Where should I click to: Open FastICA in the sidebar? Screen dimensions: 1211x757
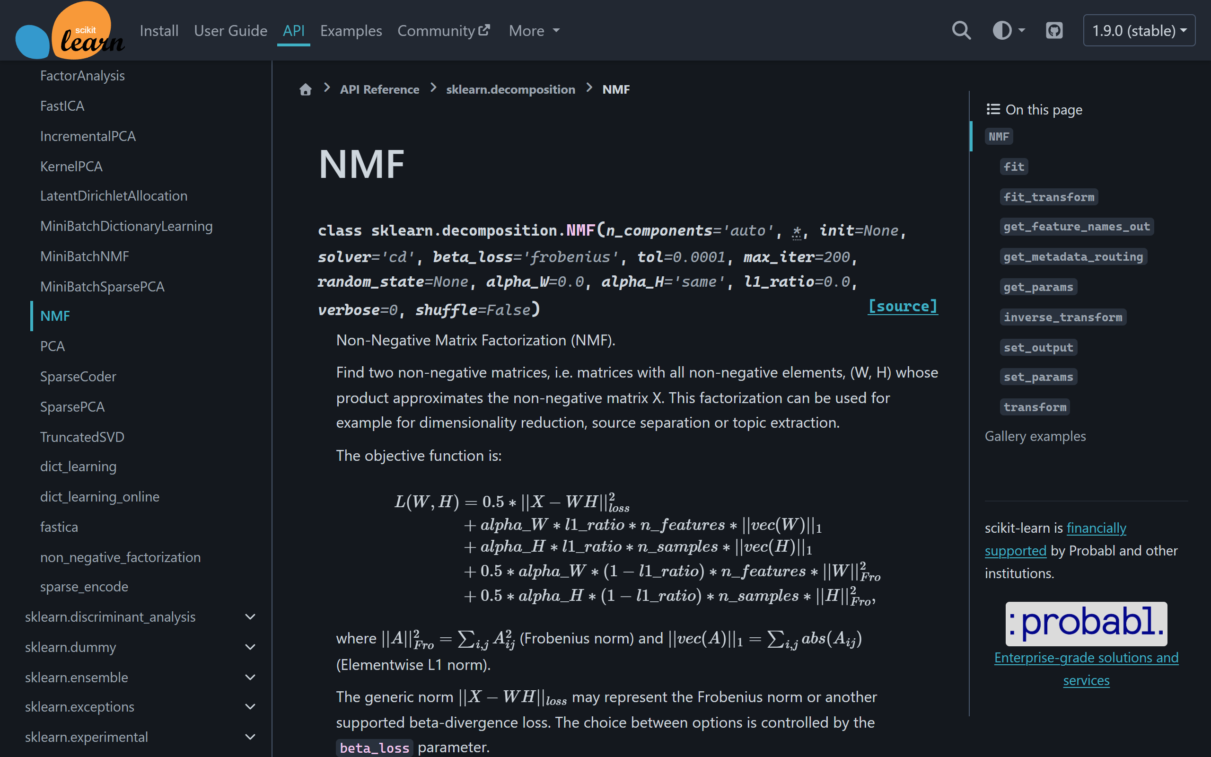coord(62,106)
